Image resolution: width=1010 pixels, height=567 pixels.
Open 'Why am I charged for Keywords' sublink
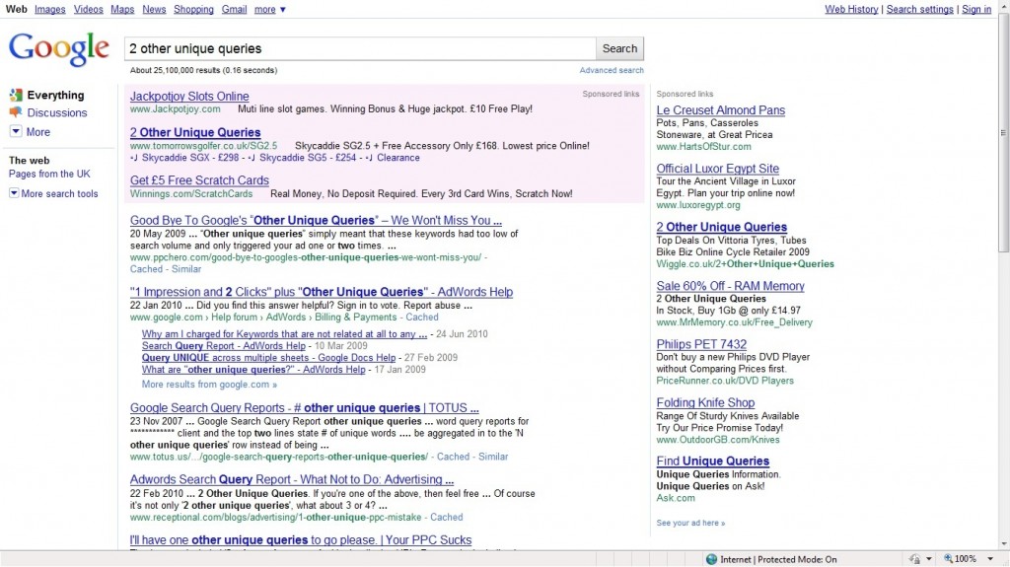click(x=284, y=334)
